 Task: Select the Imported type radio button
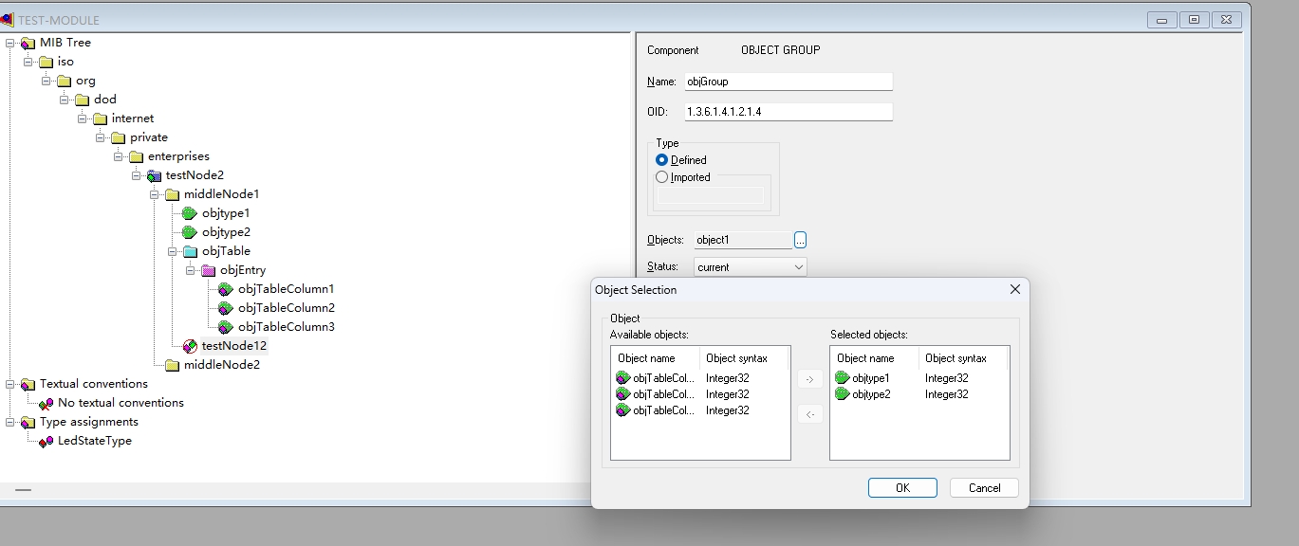(662, 177)
